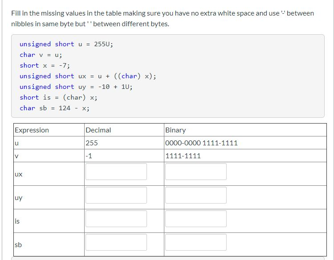This screenshot has width=334, height=260.
Task: Click the 'Binary' column header
Action: [175, 130]
